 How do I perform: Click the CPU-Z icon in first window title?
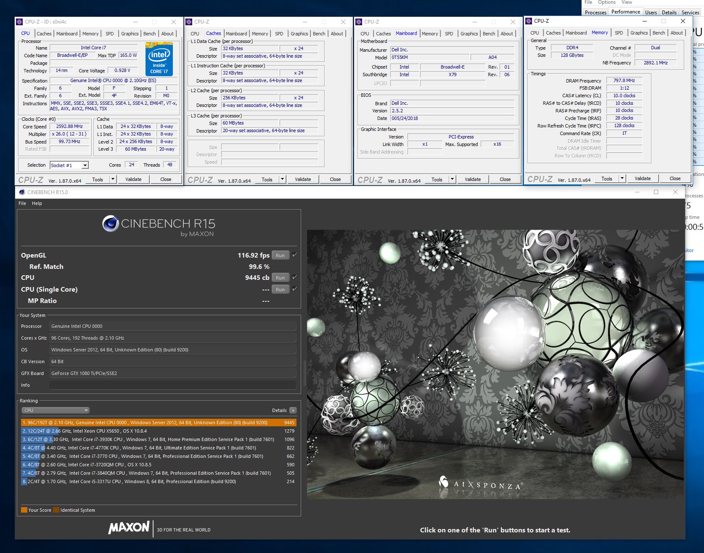point(19,21)
